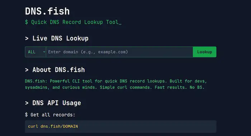Image resolution: width=251 pixels, height=136 pixels.
Task: Click the DNS.fish title heading
Action: pyautogui.click(x=47, y=11)
